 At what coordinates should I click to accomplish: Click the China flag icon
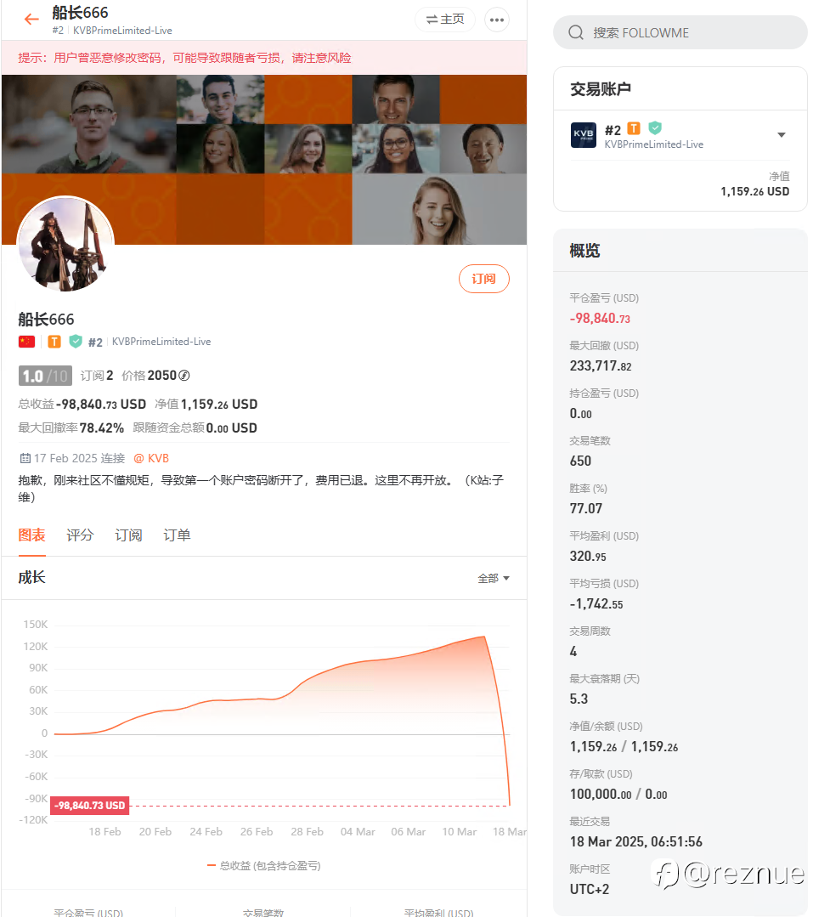pyautogui.click(x=27, y=342)
